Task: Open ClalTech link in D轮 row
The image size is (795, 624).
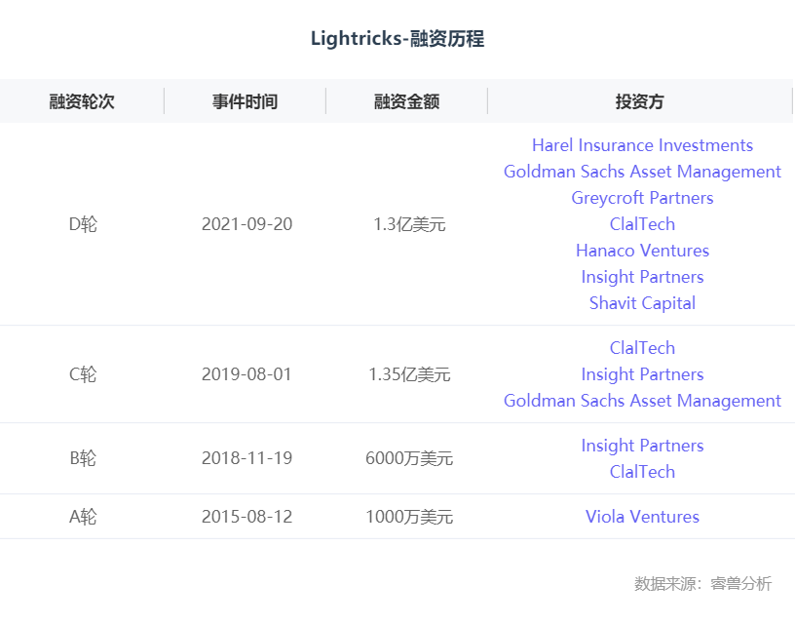Action: [x=642, y=224]
